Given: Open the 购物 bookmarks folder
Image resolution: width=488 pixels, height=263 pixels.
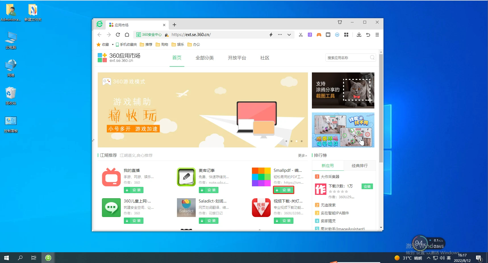Looking at the screenshot, I should point(162,45).
